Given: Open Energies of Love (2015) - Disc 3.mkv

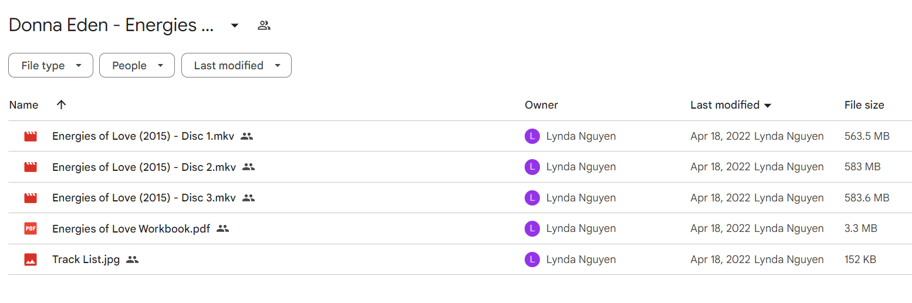Looking at the screenshot, I should pos(144,198).
